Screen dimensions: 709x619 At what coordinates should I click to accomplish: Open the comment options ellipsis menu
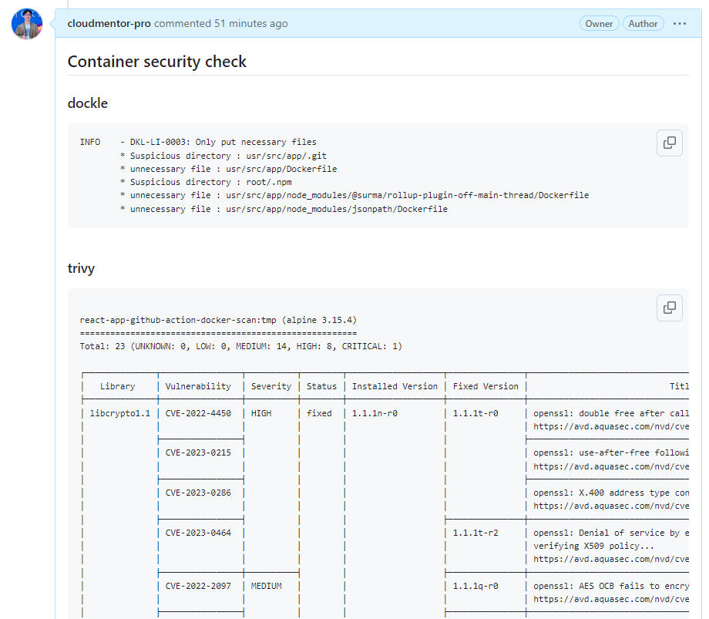(679, 24)
